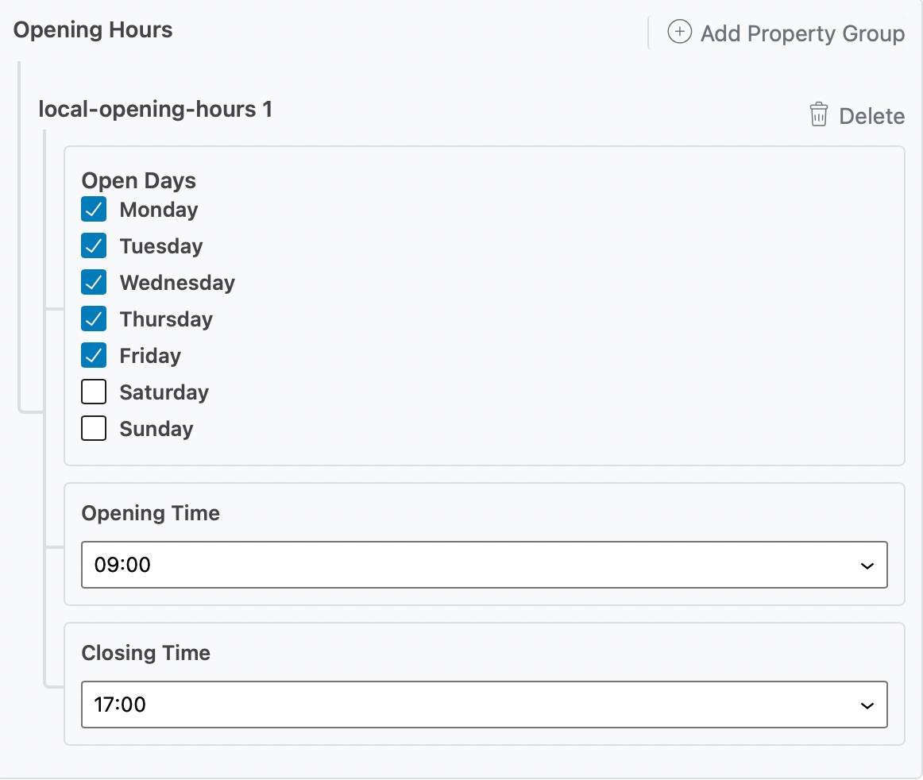Open the Closing Time dropdown showing 17:00
This screenshot has width=923, height=780.
[x=484, y=705]
